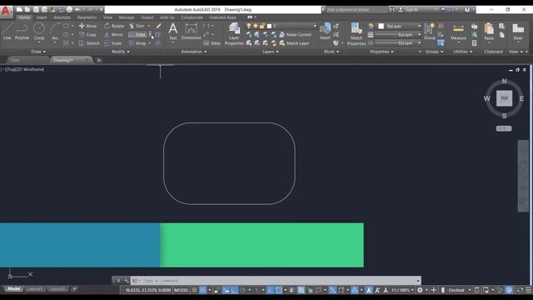Open the Array dropdown arrow
The width and height of the screenshot is (533, 300).
[x=150, y=43]
